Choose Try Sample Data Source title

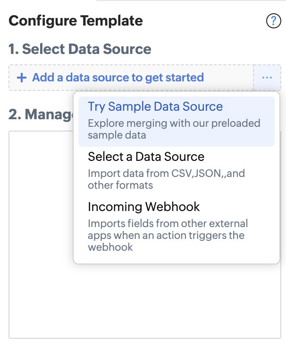point(155,106)
